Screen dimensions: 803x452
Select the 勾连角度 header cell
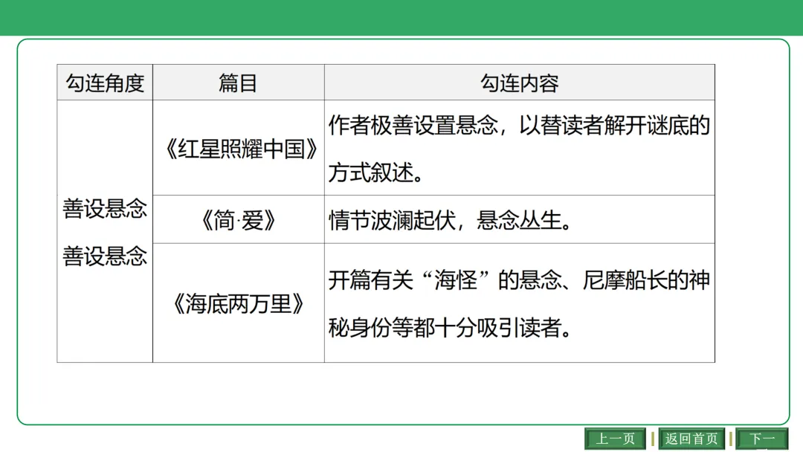point(105,83)
